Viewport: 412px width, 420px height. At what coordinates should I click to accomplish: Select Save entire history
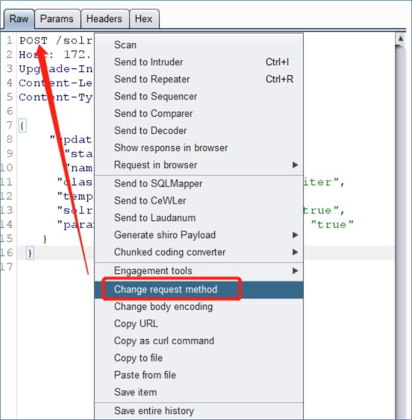199,411
